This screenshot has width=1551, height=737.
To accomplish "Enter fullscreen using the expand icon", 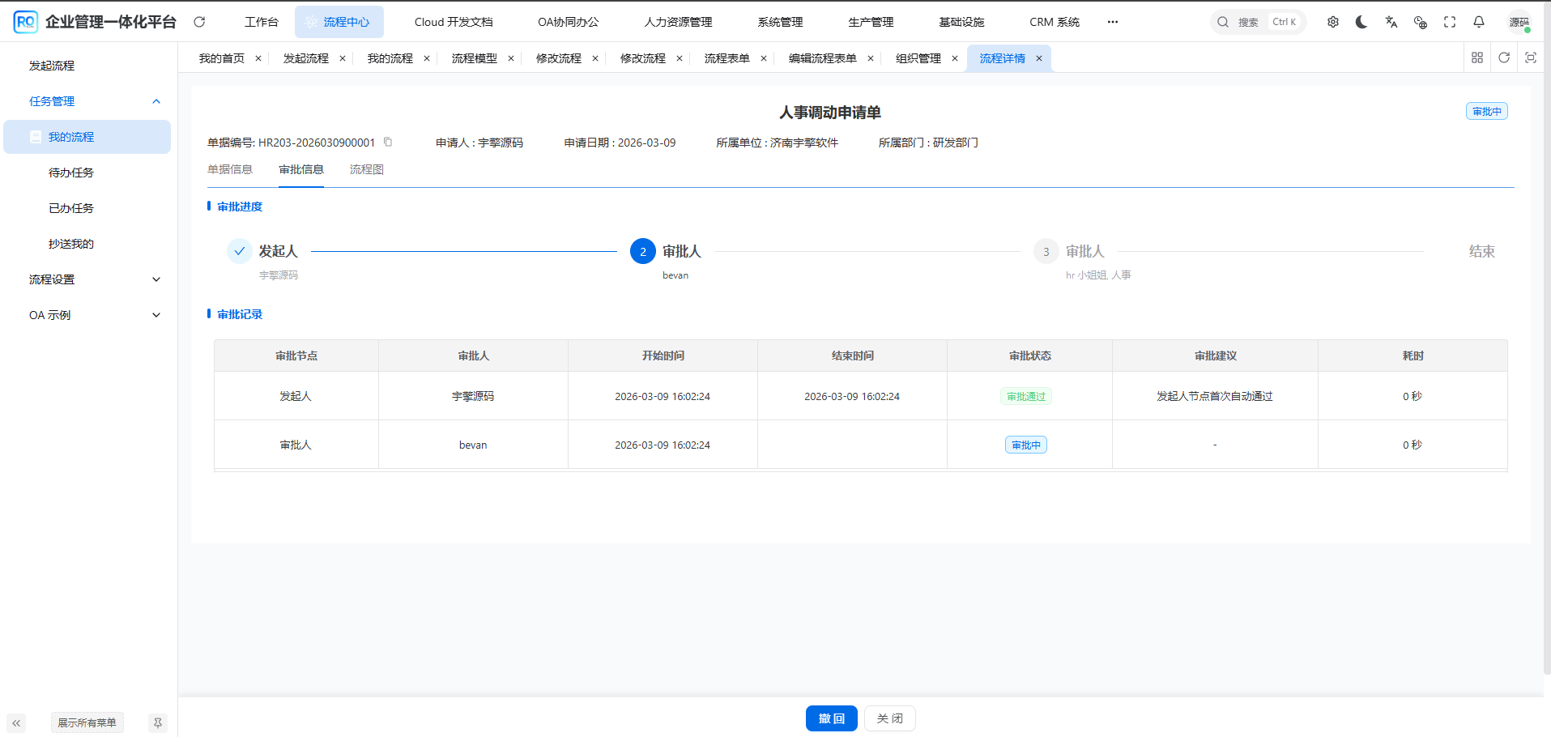I will (1449, 22).
